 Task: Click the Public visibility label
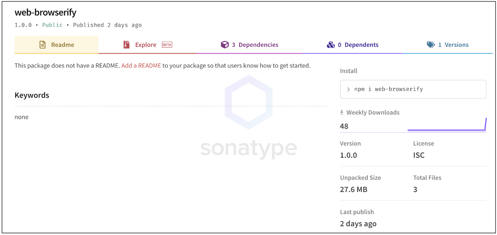52,25
